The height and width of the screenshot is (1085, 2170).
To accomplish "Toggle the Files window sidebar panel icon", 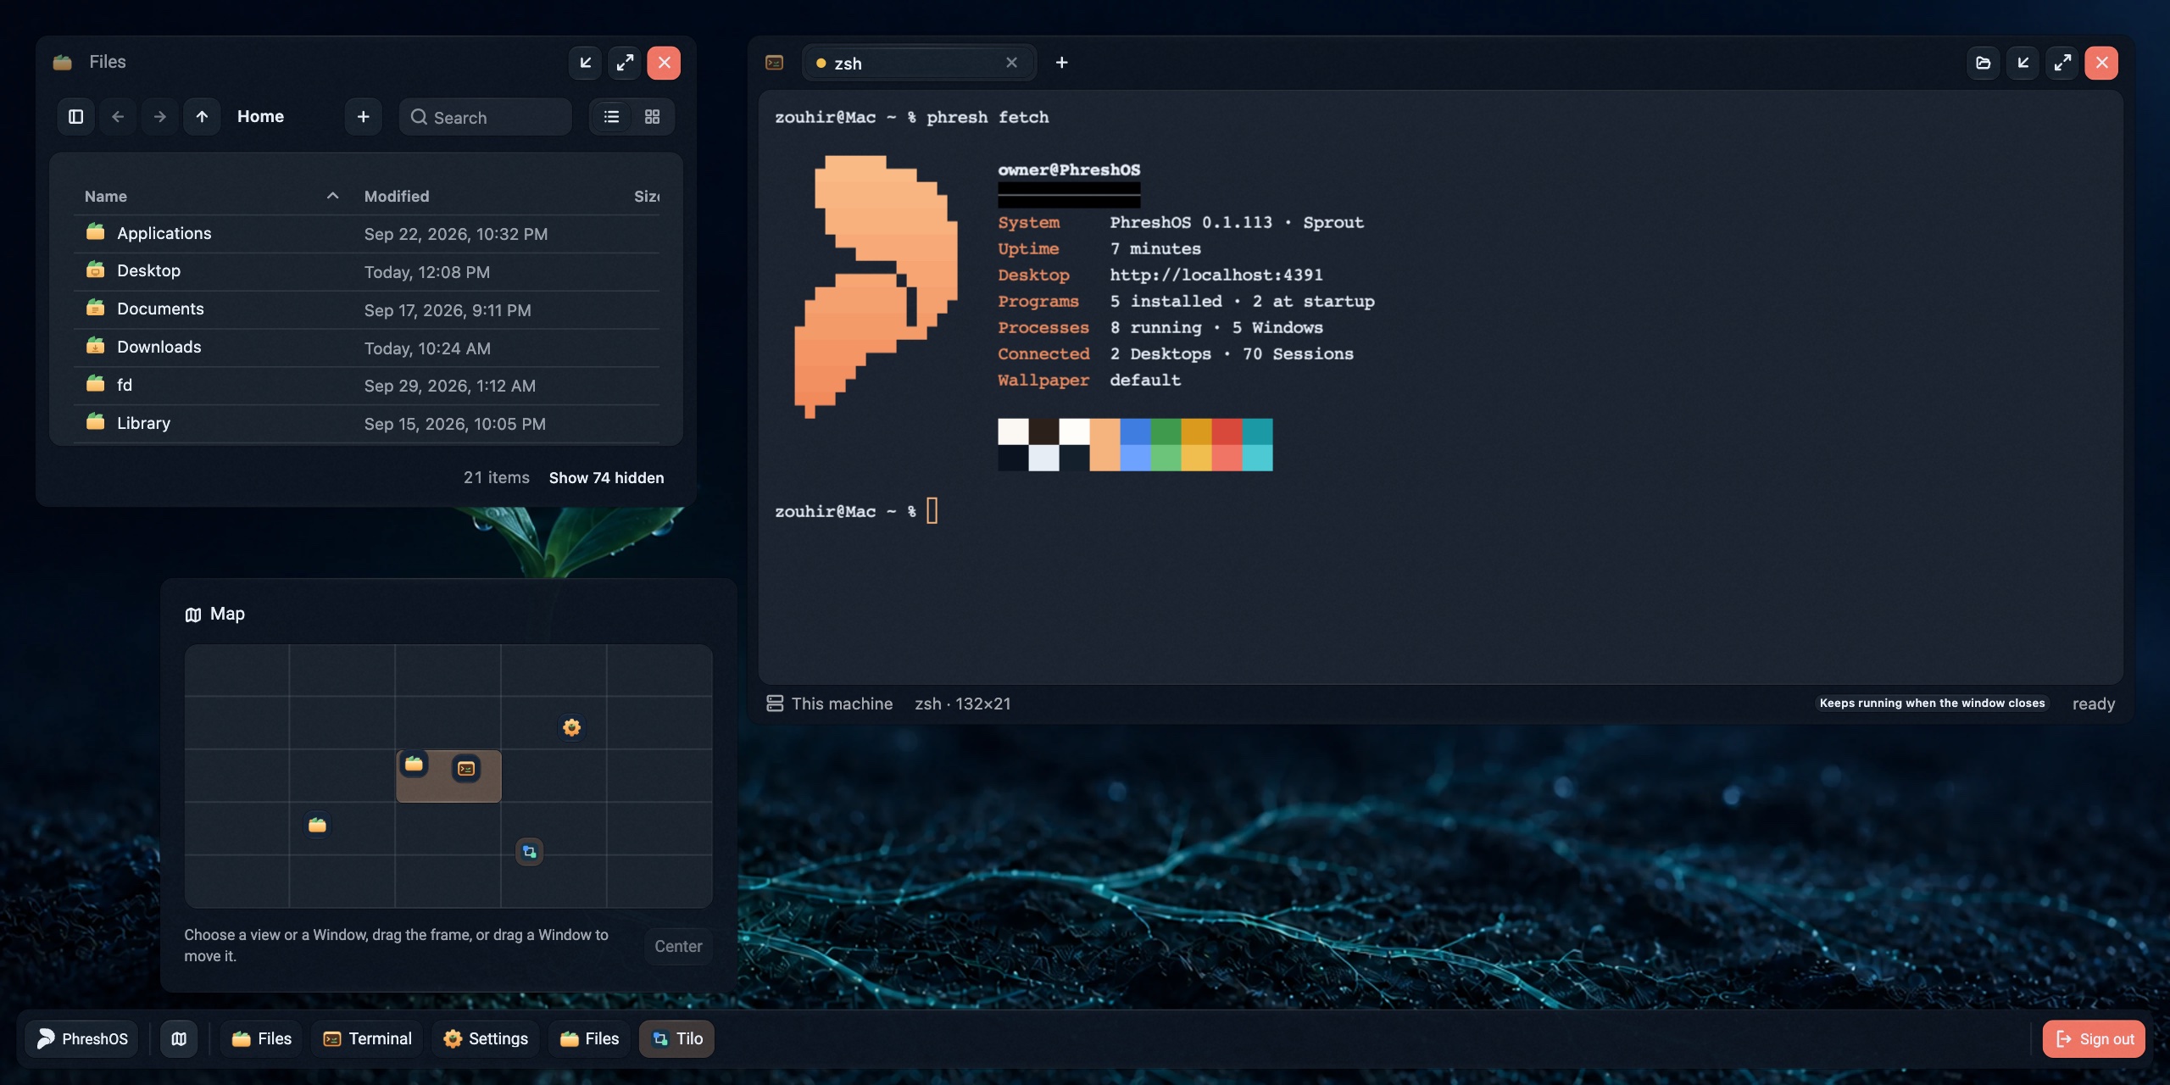I will point(75,117).
